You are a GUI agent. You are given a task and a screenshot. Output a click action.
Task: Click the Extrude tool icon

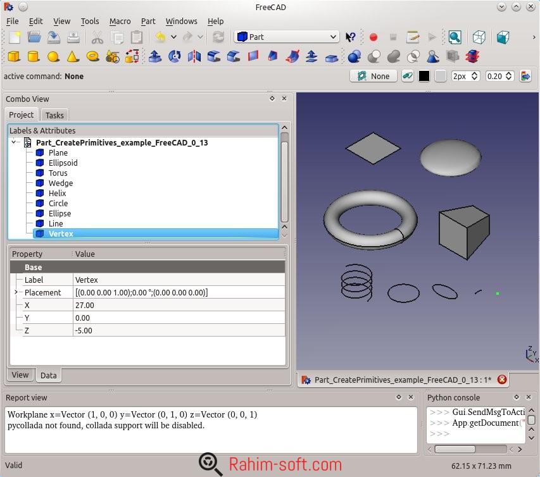(x=154, y=57)
